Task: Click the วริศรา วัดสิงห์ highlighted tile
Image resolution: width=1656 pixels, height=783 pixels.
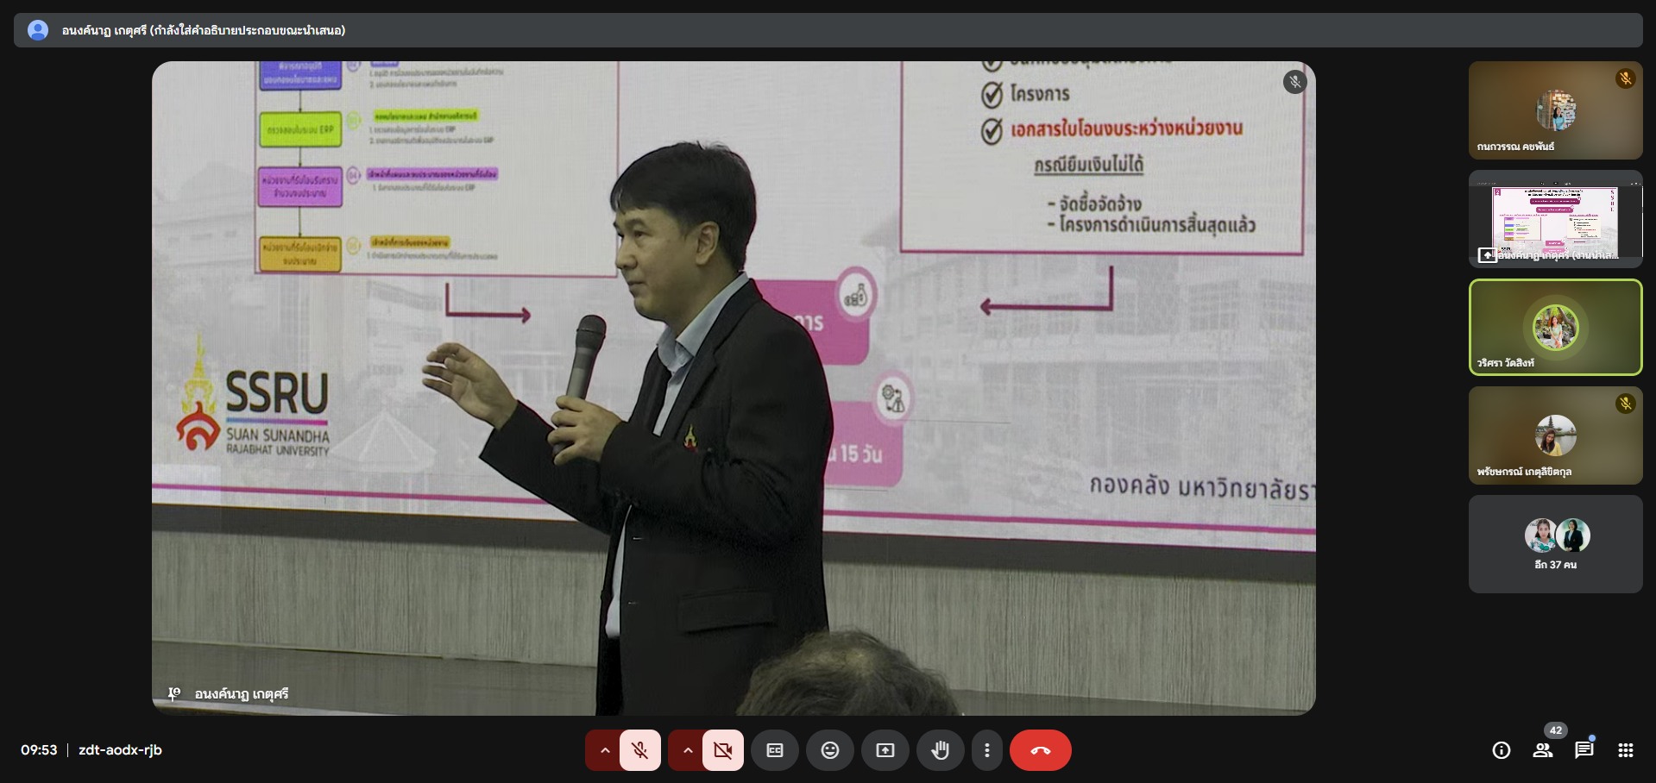Action: click(x=1555, y=328)
